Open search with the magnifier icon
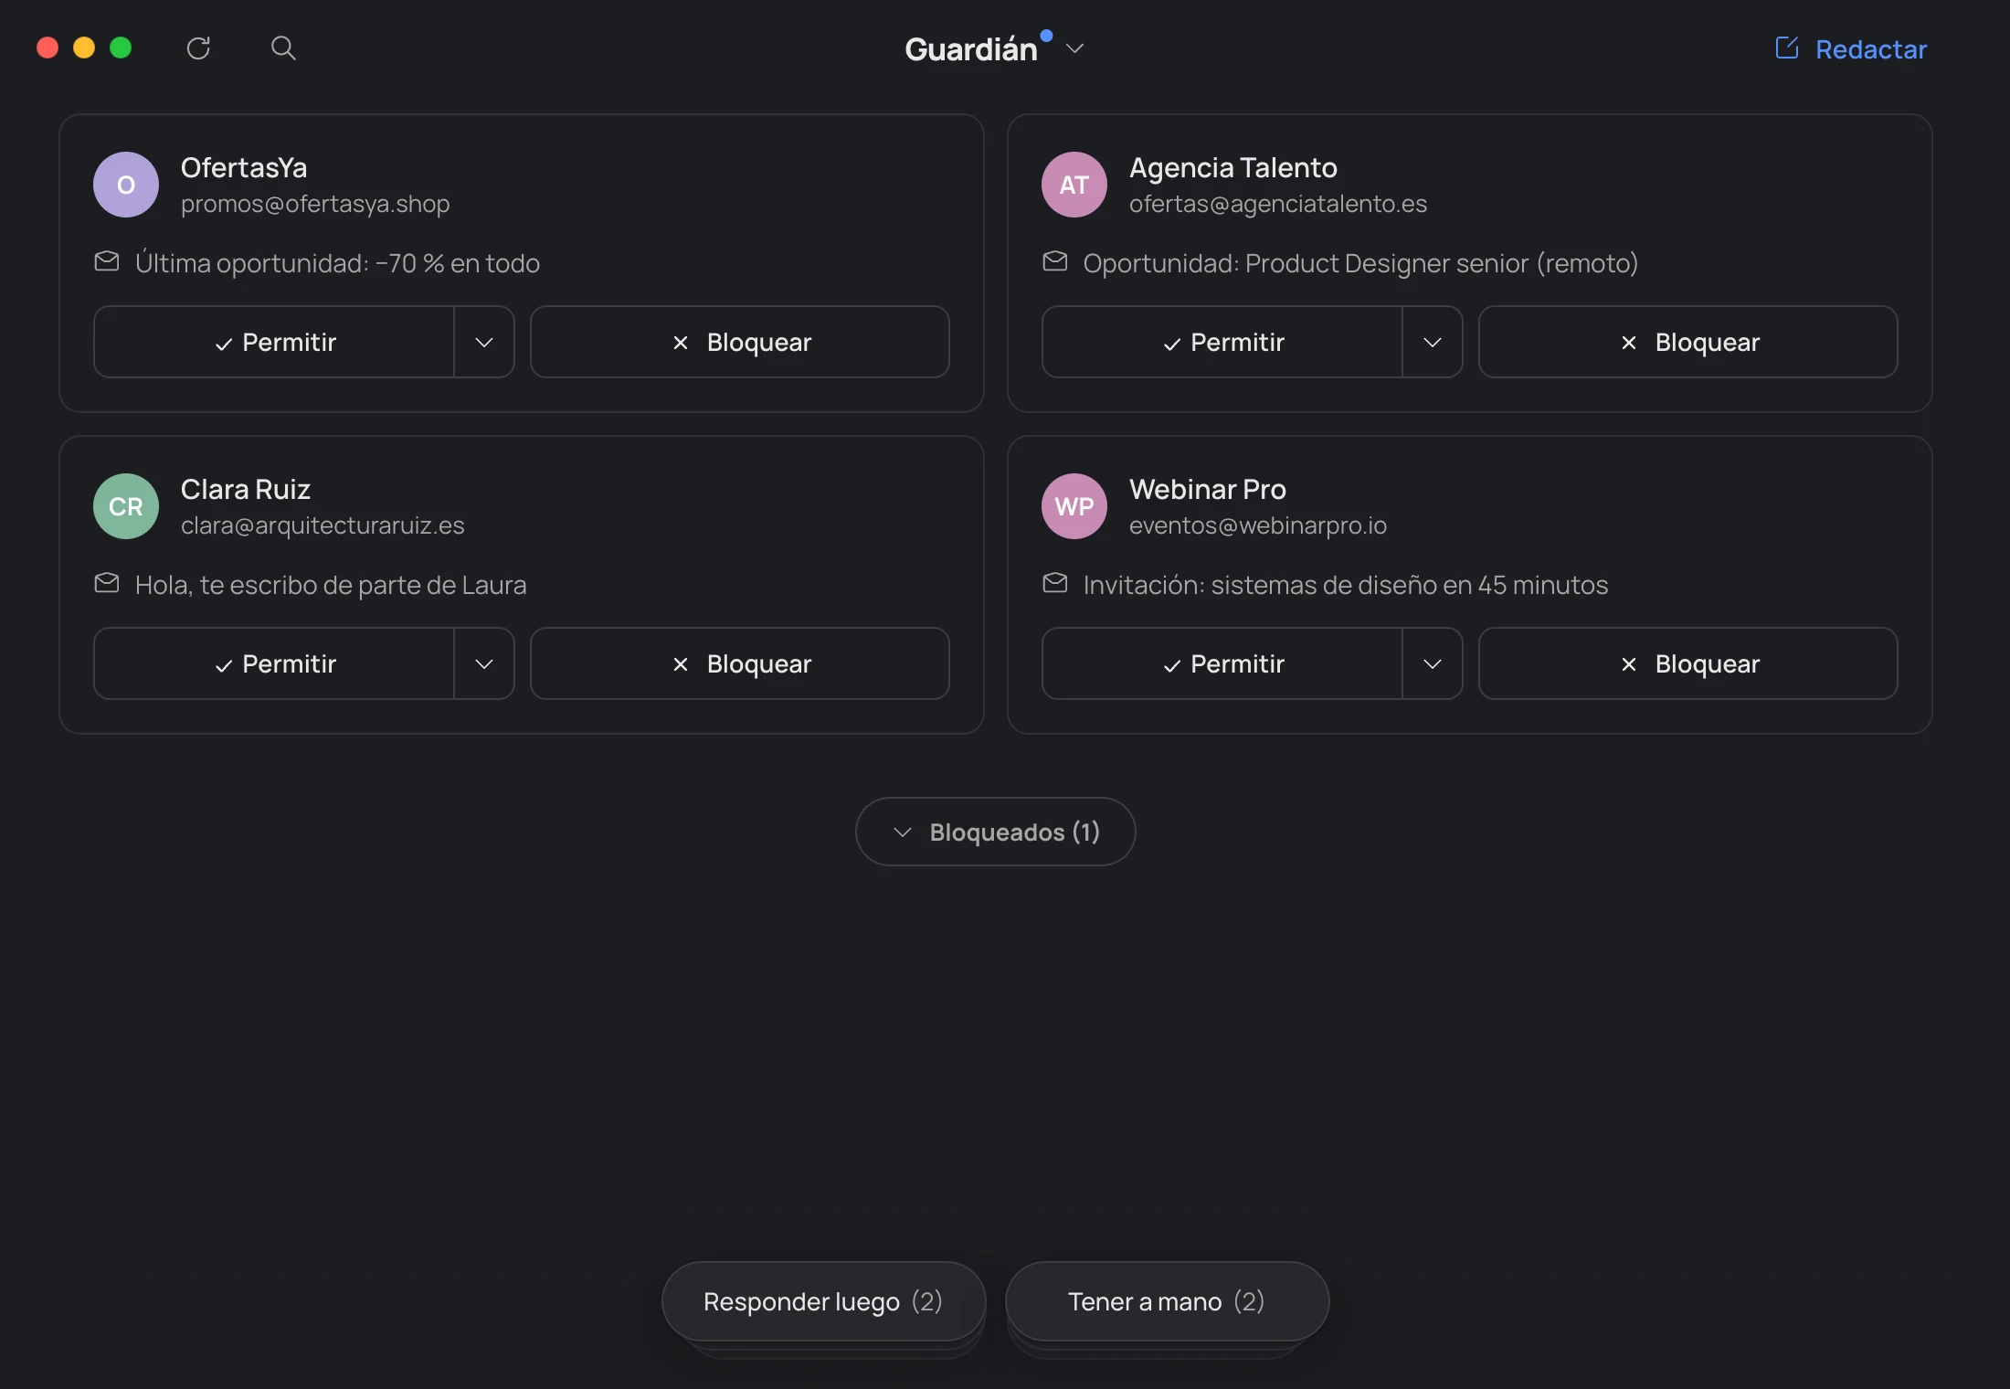This screenshot has height=1389, width=2010. point(283,48)
